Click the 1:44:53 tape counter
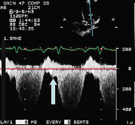This screenshot has width=135, height=125. pyautogui.click(x=29, y=20)
